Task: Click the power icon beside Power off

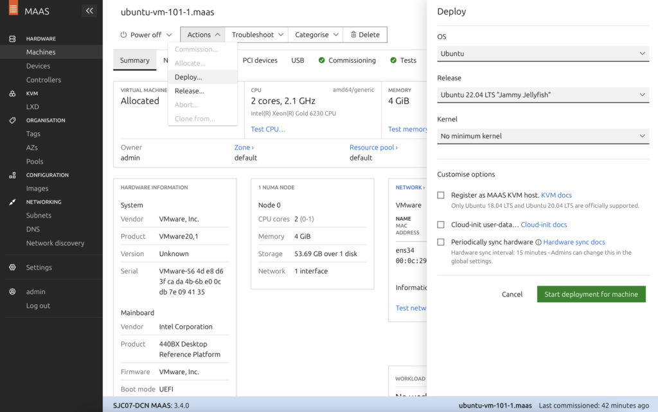Action: [x=124, y=35]
